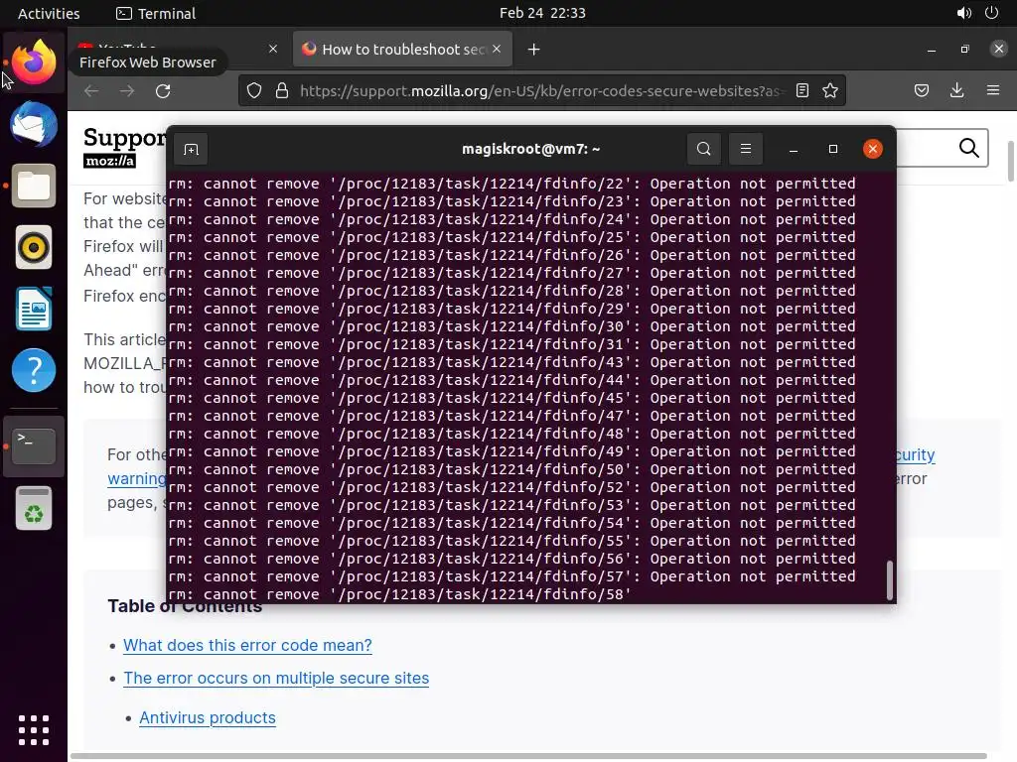This screenshot has height=762, width=1017.
Task: Click terminal line ending fdinfo/58
Action: [x=399, y=595]
